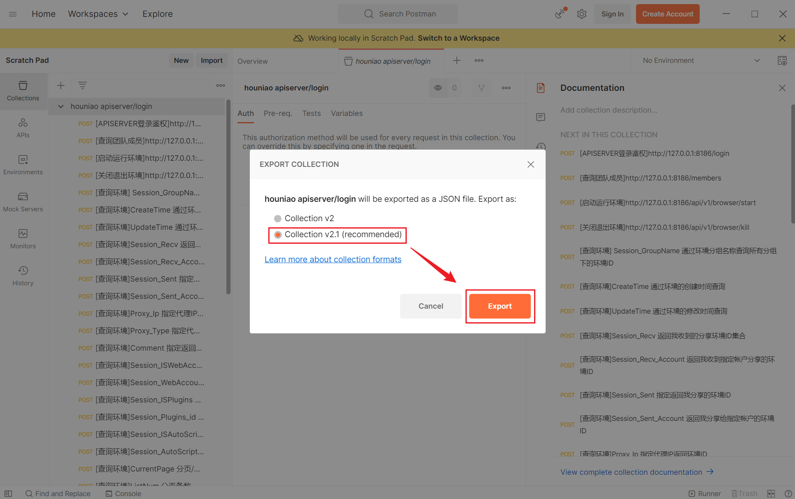Open the collections panel three-dot options

[x=221, y=85]
